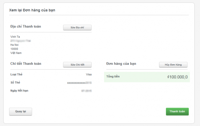
Task: Click the Sửa Địa chỉ button
Action: 77,28
